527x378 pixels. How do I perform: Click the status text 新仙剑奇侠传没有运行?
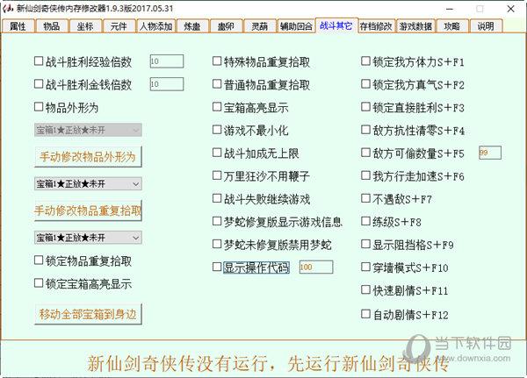(x=177, y=363)
